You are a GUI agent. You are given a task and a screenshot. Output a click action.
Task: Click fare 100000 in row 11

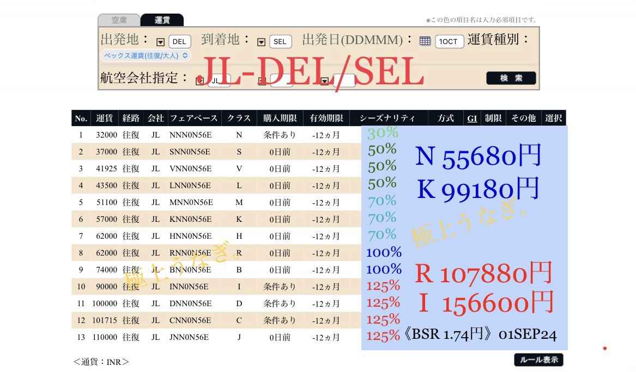pos(105,303)
